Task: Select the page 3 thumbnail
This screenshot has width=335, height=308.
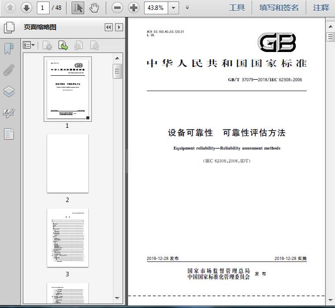Action: (67, 238)
